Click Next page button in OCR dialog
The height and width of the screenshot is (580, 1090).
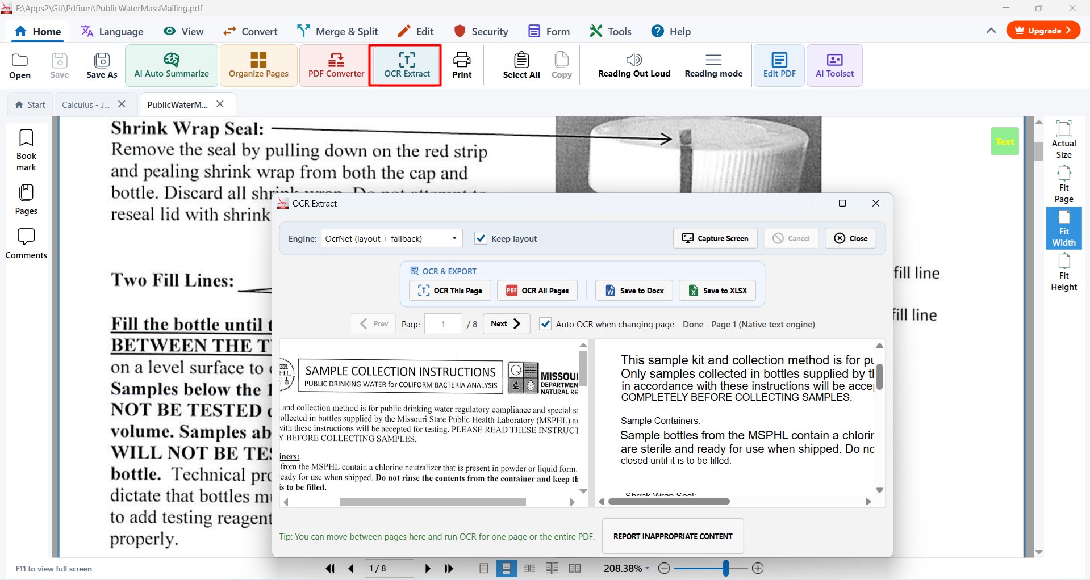coord(506,323)
